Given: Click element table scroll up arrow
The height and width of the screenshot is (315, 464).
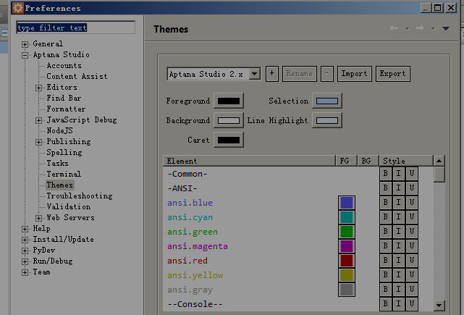Looking at the screenshot, I should point(439,161).
